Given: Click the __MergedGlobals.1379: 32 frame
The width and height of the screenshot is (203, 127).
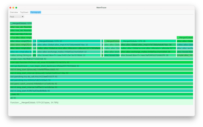Looking at the screenshot, I should [69, 41].
